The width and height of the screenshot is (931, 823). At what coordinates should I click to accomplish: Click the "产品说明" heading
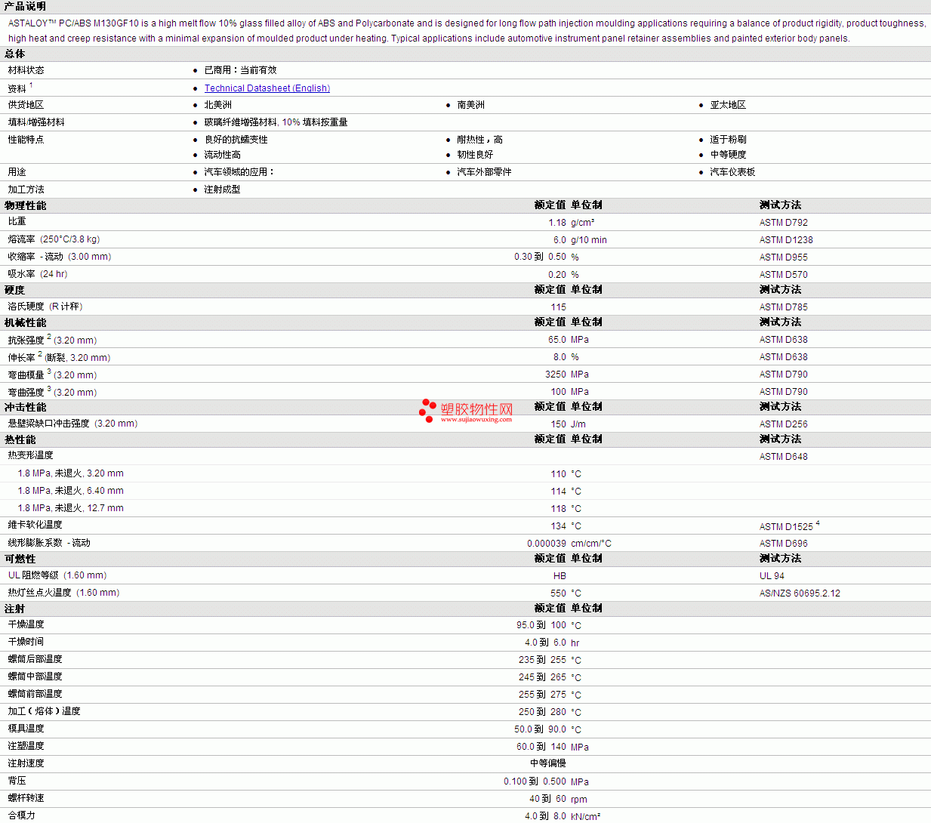pyautogui.click(x=25, y=6)
